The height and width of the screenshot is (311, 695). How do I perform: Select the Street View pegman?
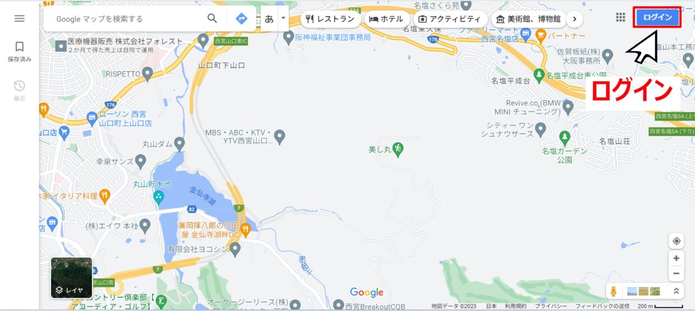(x=613, y=291)
